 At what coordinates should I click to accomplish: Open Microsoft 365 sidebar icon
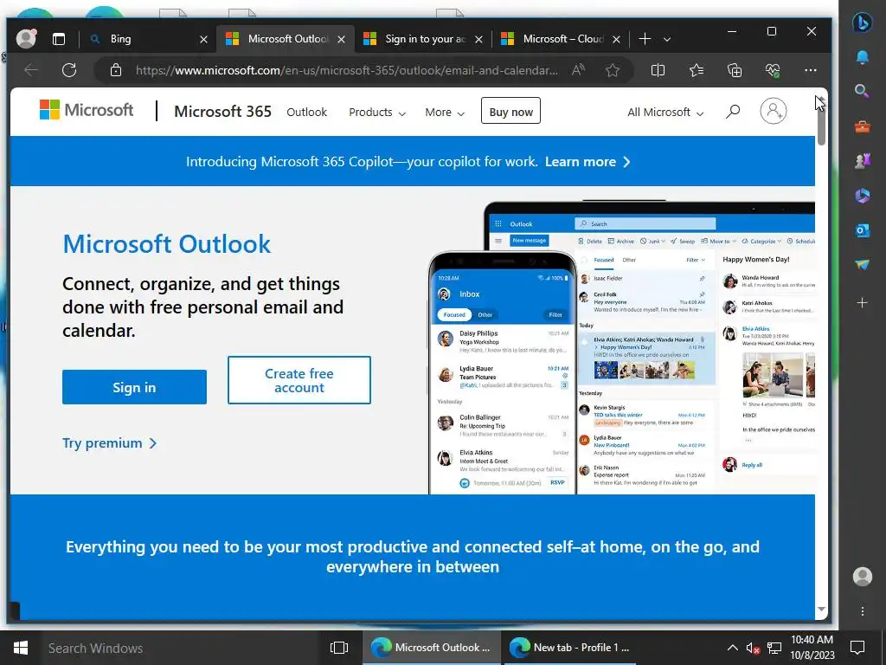863,196
